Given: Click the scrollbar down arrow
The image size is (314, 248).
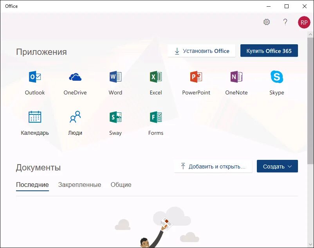Looking at the screenshot, I should 310,244.
